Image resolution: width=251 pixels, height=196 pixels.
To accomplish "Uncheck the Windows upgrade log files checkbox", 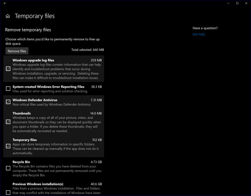I will [8, 69].
